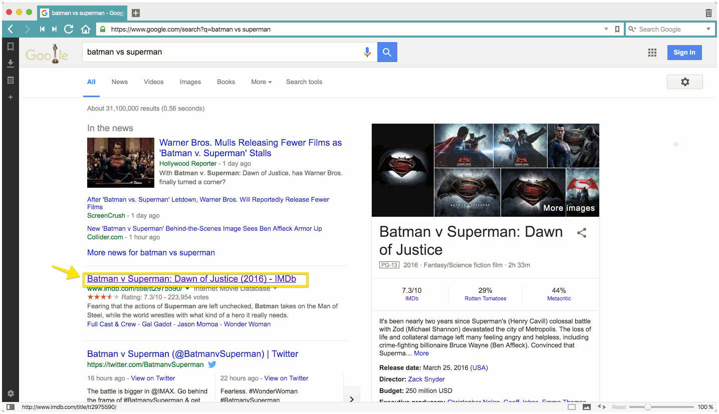Choose search engine via magnifier dropdown

point(632,29)
